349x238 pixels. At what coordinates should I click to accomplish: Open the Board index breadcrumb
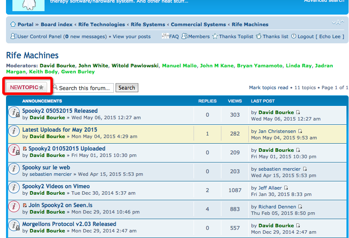(x=57, y=24)
